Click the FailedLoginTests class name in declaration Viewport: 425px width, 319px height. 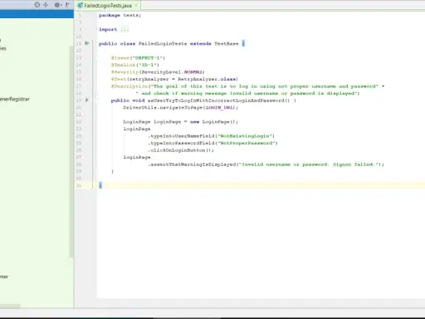(x=163, y=43)
